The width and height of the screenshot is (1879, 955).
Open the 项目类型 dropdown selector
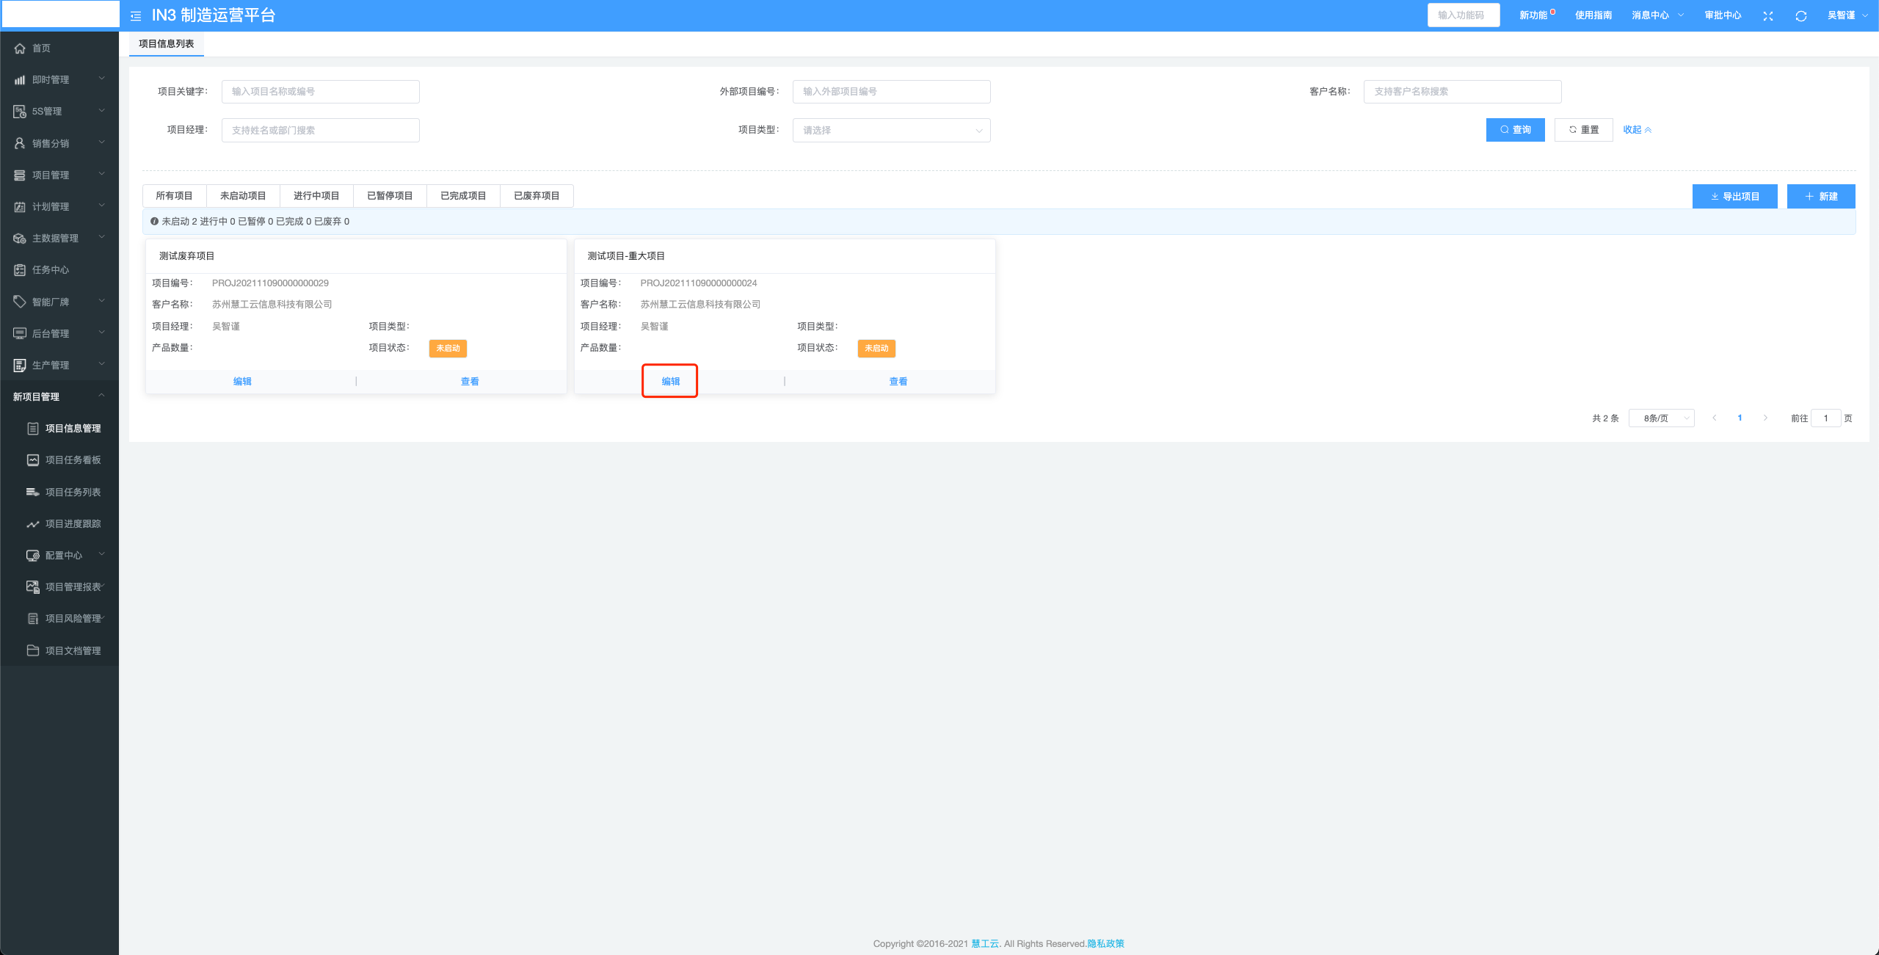point(891,130)
